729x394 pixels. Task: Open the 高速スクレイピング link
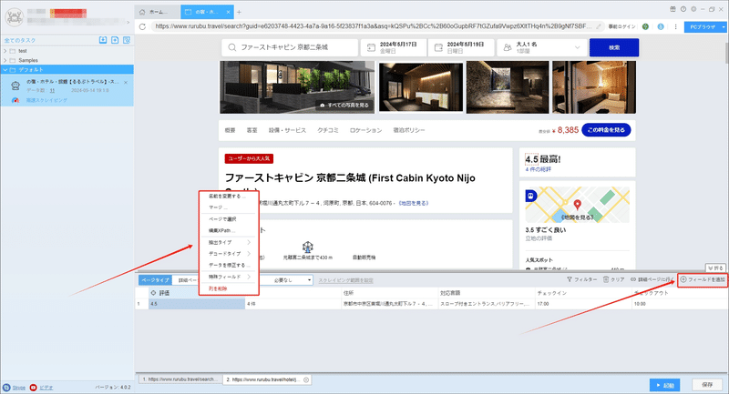[x=46, y=100]
